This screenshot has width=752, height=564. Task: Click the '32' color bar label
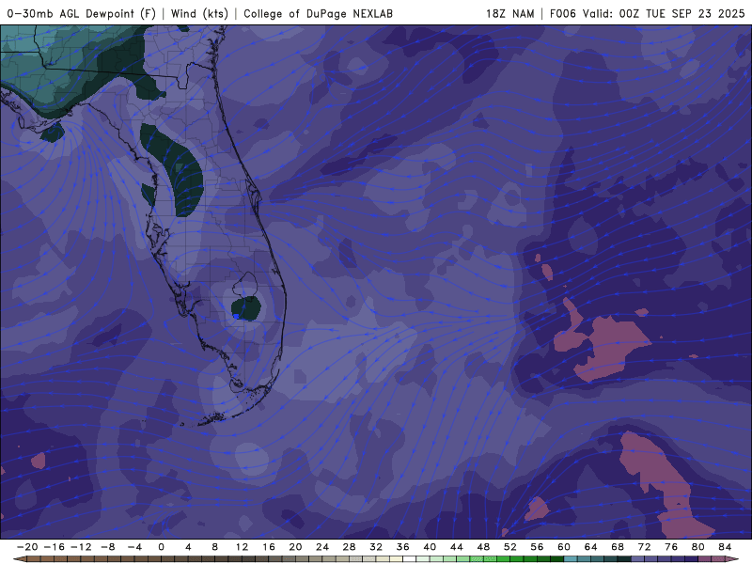(376, 547)
